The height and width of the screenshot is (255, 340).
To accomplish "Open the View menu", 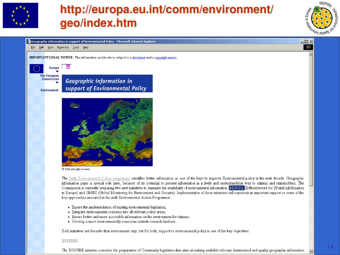I will point(50,47).
